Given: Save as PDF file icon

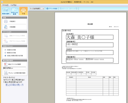Looking at the screenshot, I should click(x=6, y=41).
